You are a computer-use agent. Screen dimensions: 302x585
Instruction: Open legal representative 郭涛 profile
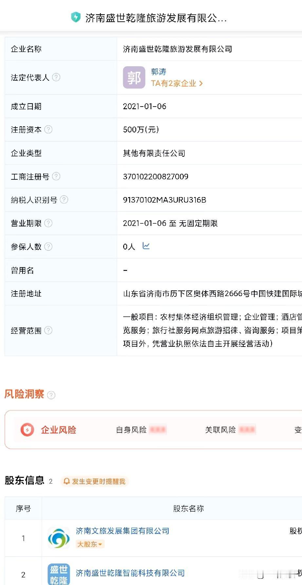click(159, 71)
